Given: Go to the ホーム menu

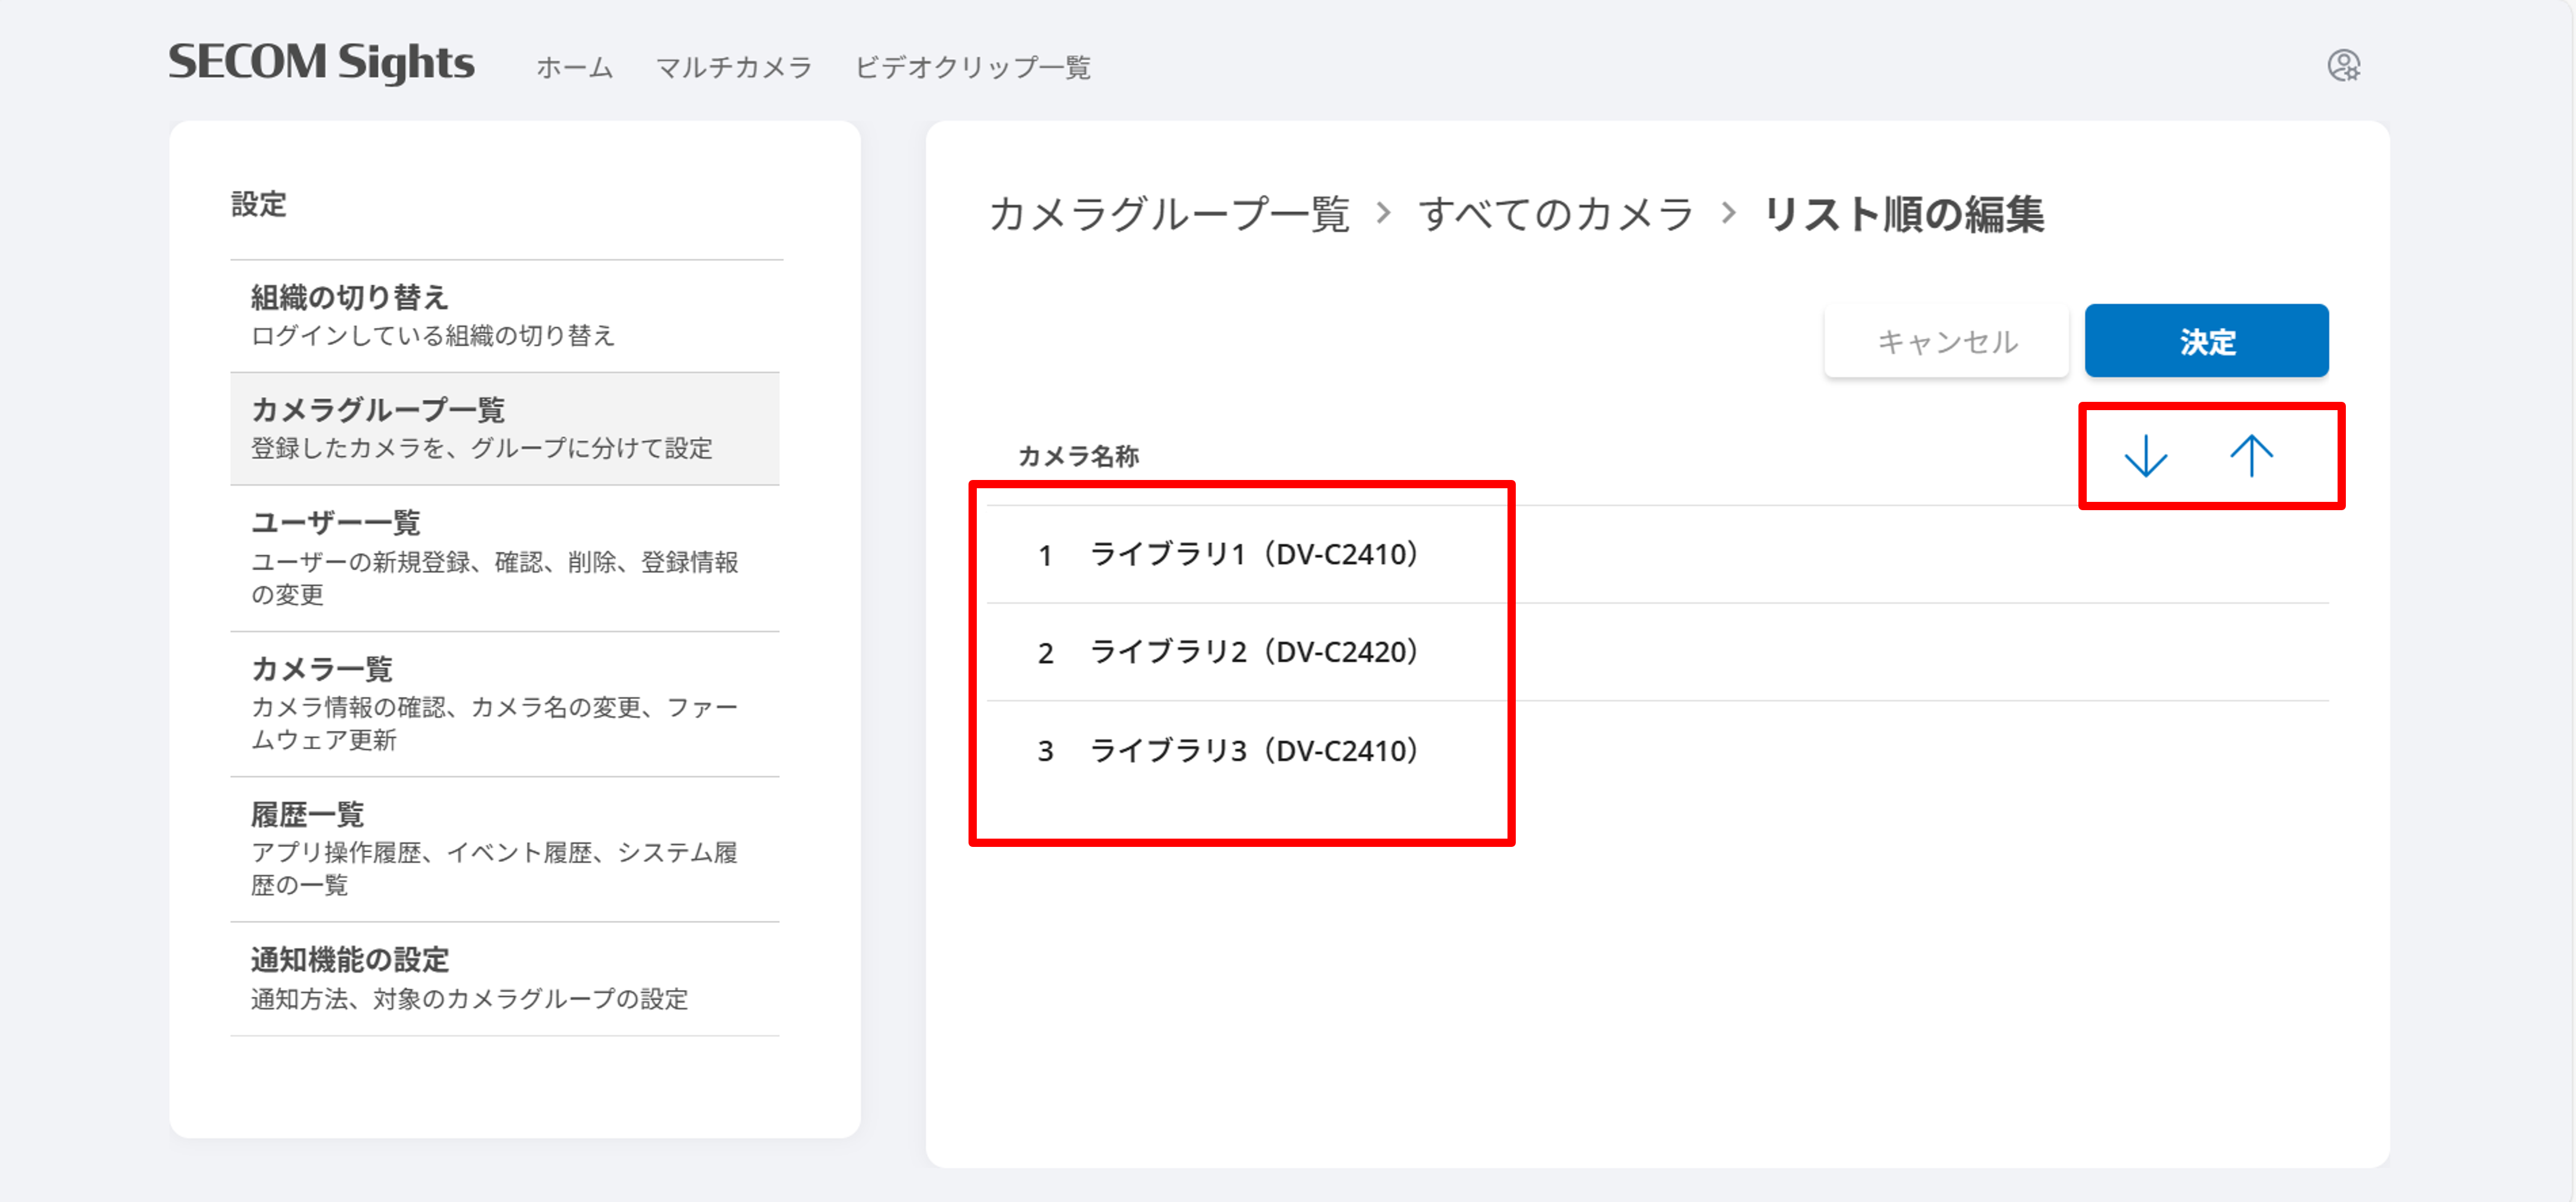Looking at the screenshot, I should point(574,67).
